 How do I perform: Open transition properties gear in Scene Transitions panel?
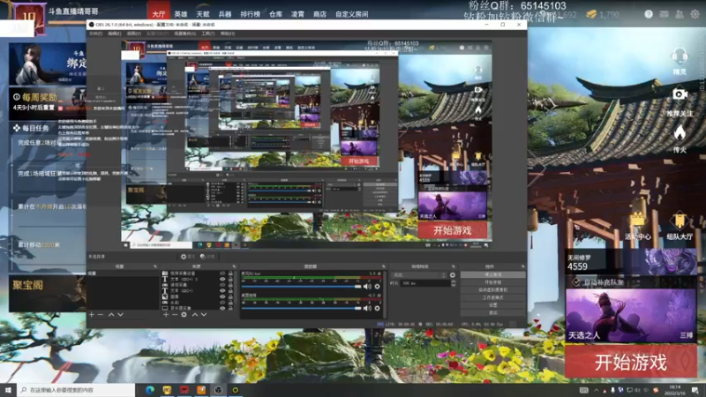coord(453,275)
